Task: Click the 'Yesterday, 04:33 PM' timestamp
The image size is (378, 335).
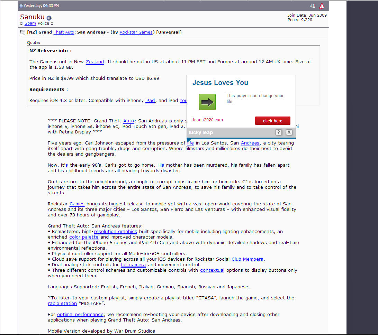Action: (41, 6)
